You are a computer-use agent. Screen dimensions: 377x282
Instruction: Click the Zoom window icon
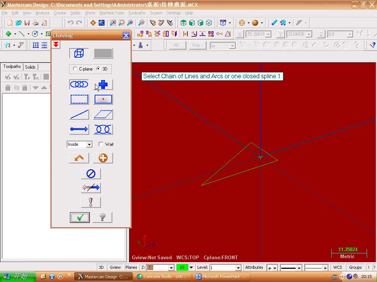tap(113, 23)
